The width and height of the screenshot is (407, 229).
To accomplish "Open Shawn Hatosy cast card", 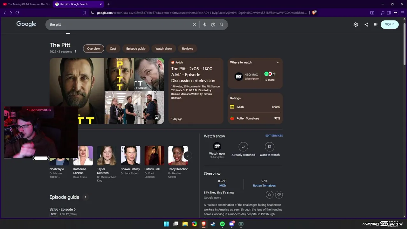I will (x=130, y=161).
